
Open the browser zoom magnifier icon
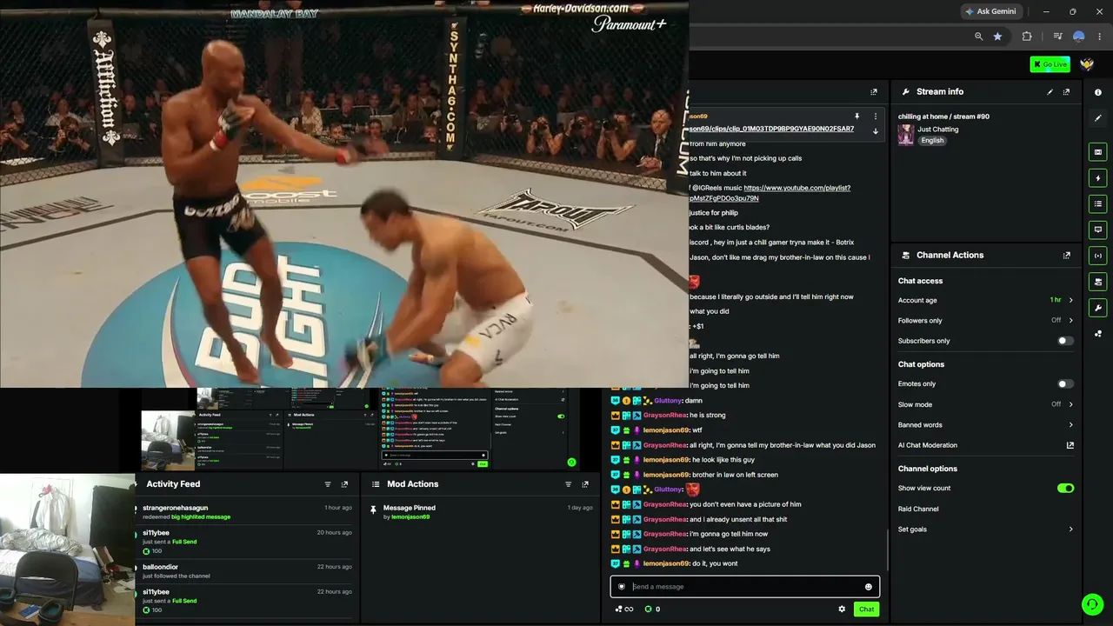click(979, 37)
